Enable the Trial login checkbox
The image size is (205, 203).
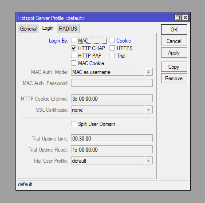(112, 55)
